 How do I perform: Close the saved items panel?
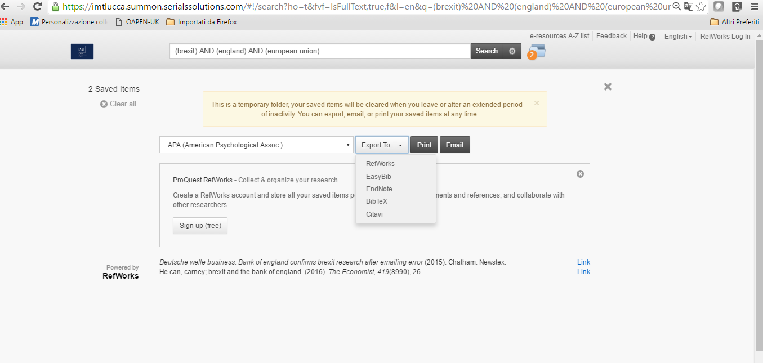click(x=608, y=87)
